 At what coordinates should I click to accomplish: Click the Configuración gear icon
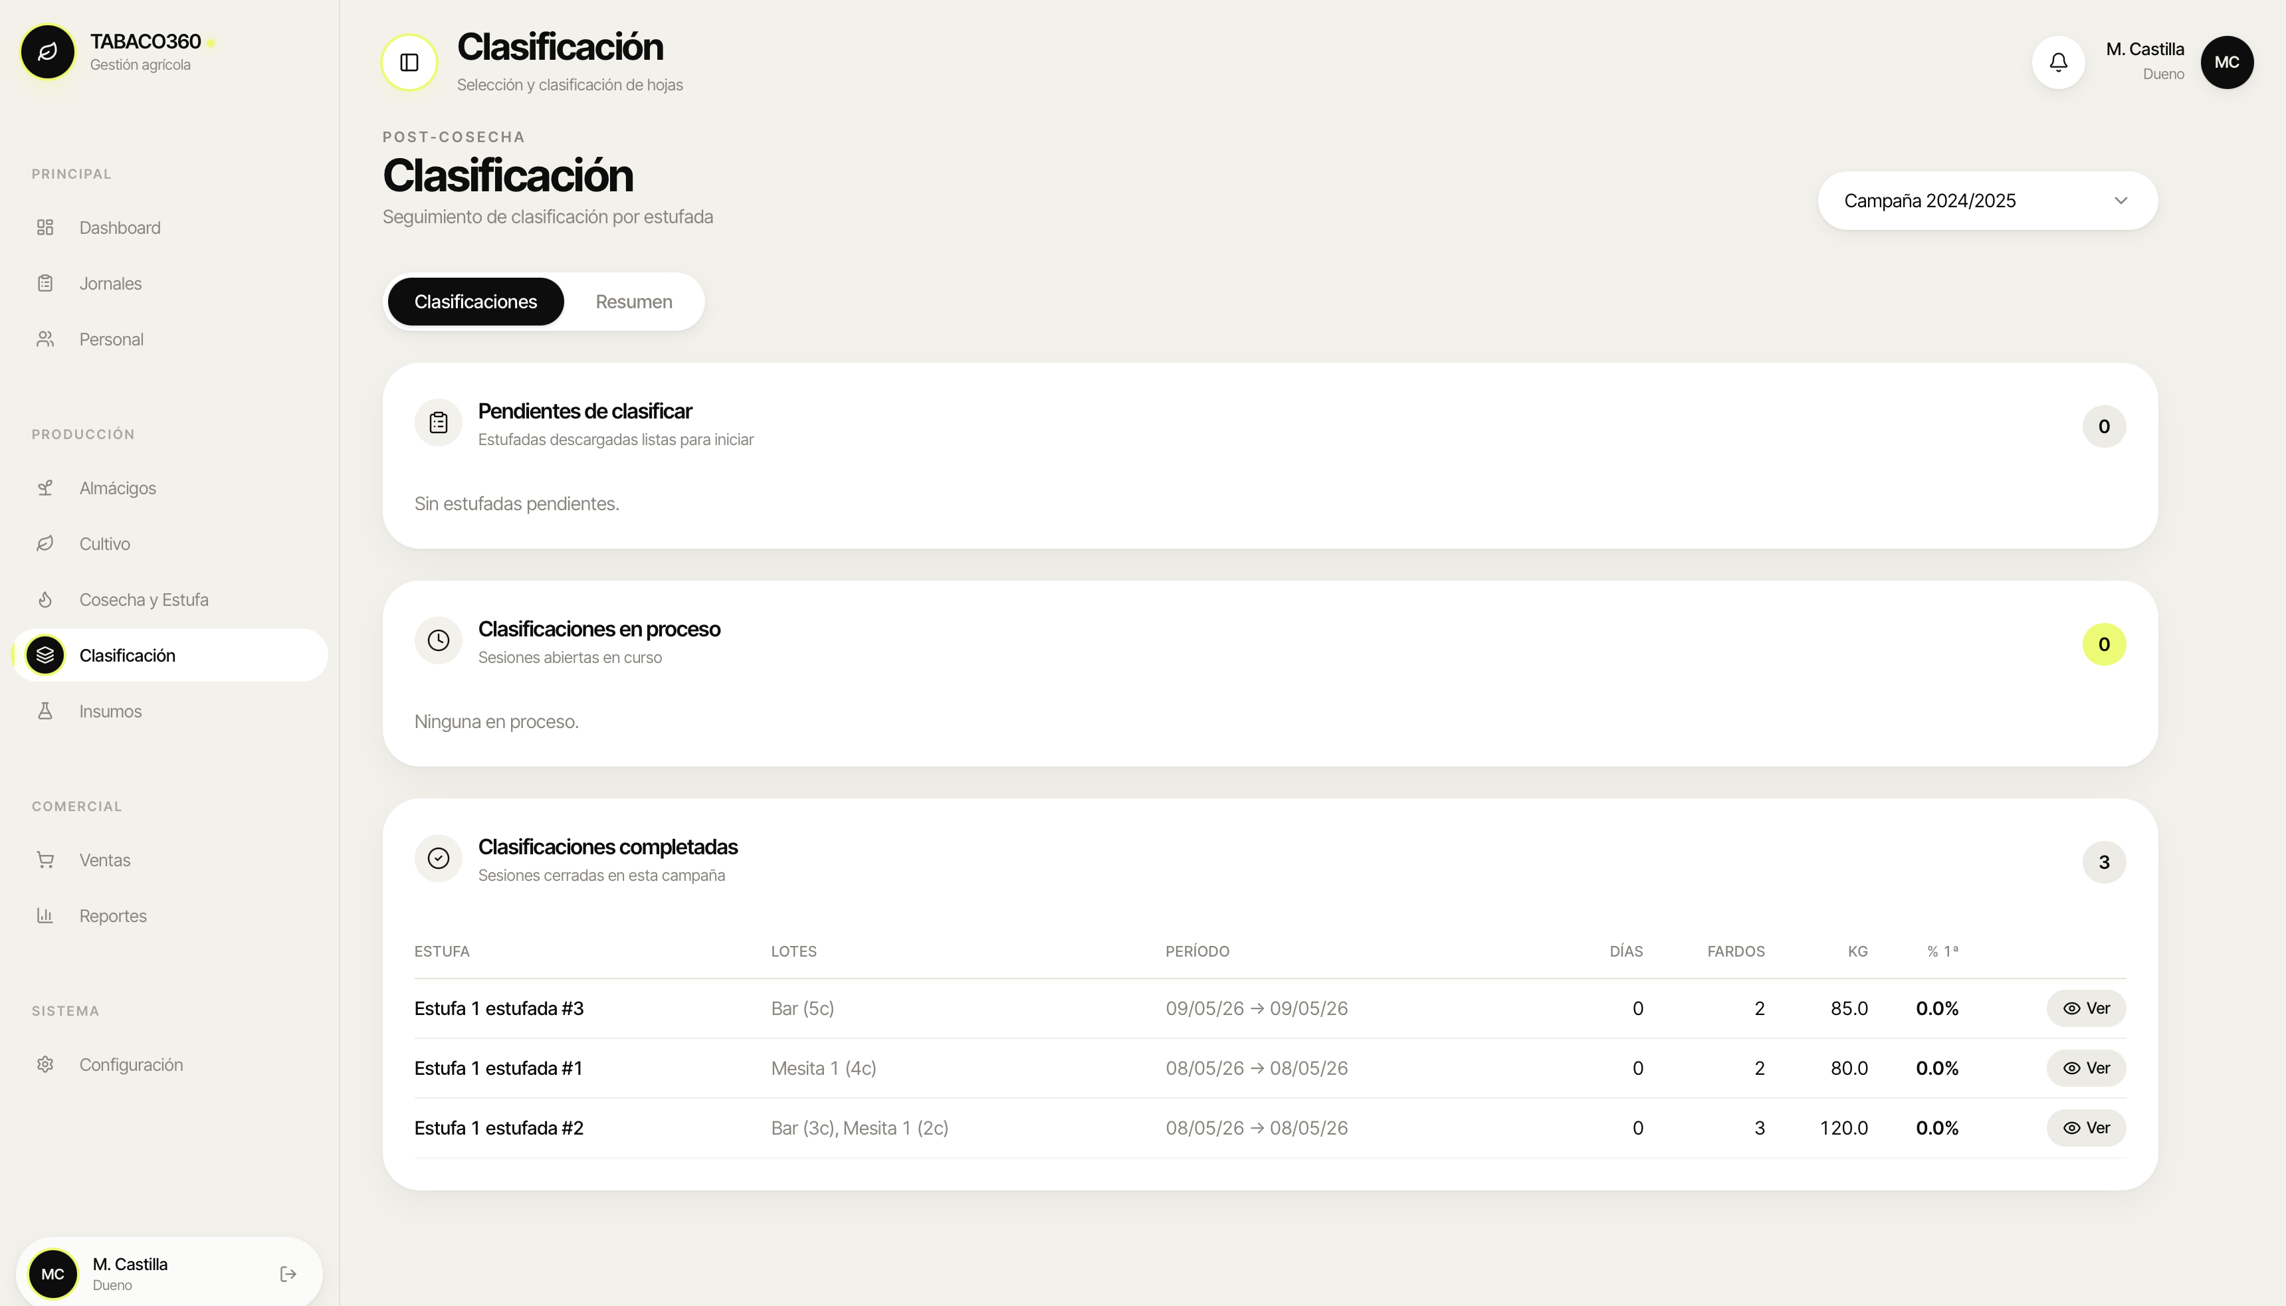(45, 1065)
